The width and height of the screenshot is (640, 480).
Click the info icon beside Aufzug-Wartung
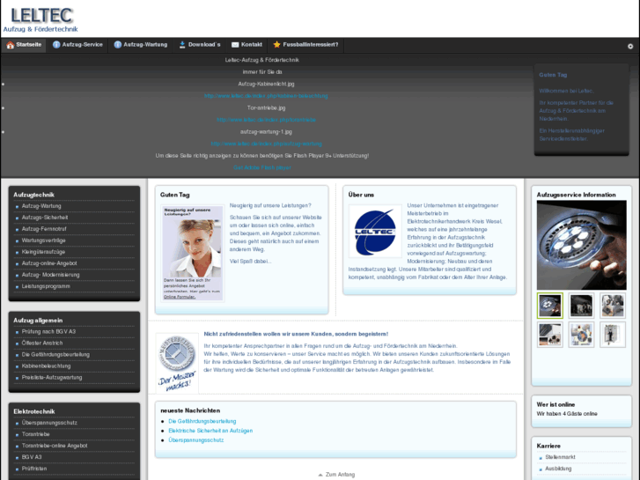pyautogui.click(x=118, y=45)
